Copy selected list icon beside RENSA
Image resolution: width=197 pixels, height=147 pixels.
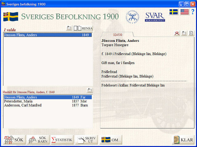[x=69, y=28]
